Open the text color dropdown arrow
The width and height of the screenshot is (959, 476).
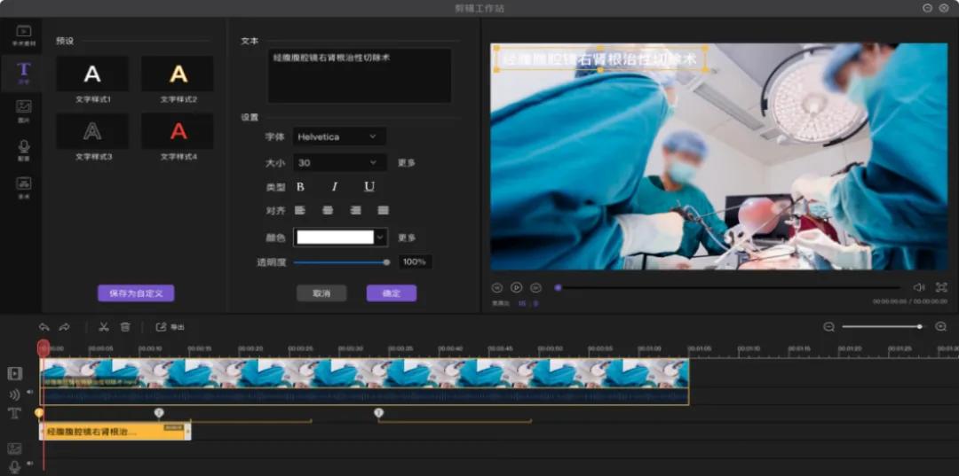380,238
